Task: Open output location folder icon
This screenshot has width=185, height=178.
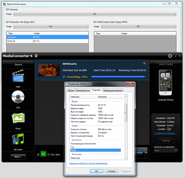Action: tap(169, 129)
